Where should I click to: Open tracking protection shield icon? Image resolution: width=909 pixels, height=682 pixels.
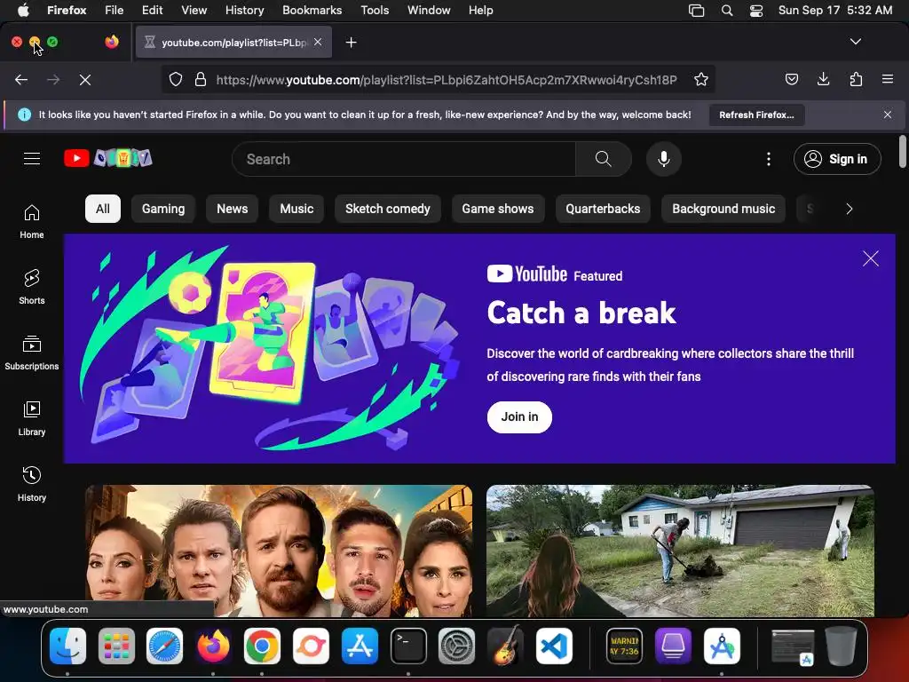[176, 79]
